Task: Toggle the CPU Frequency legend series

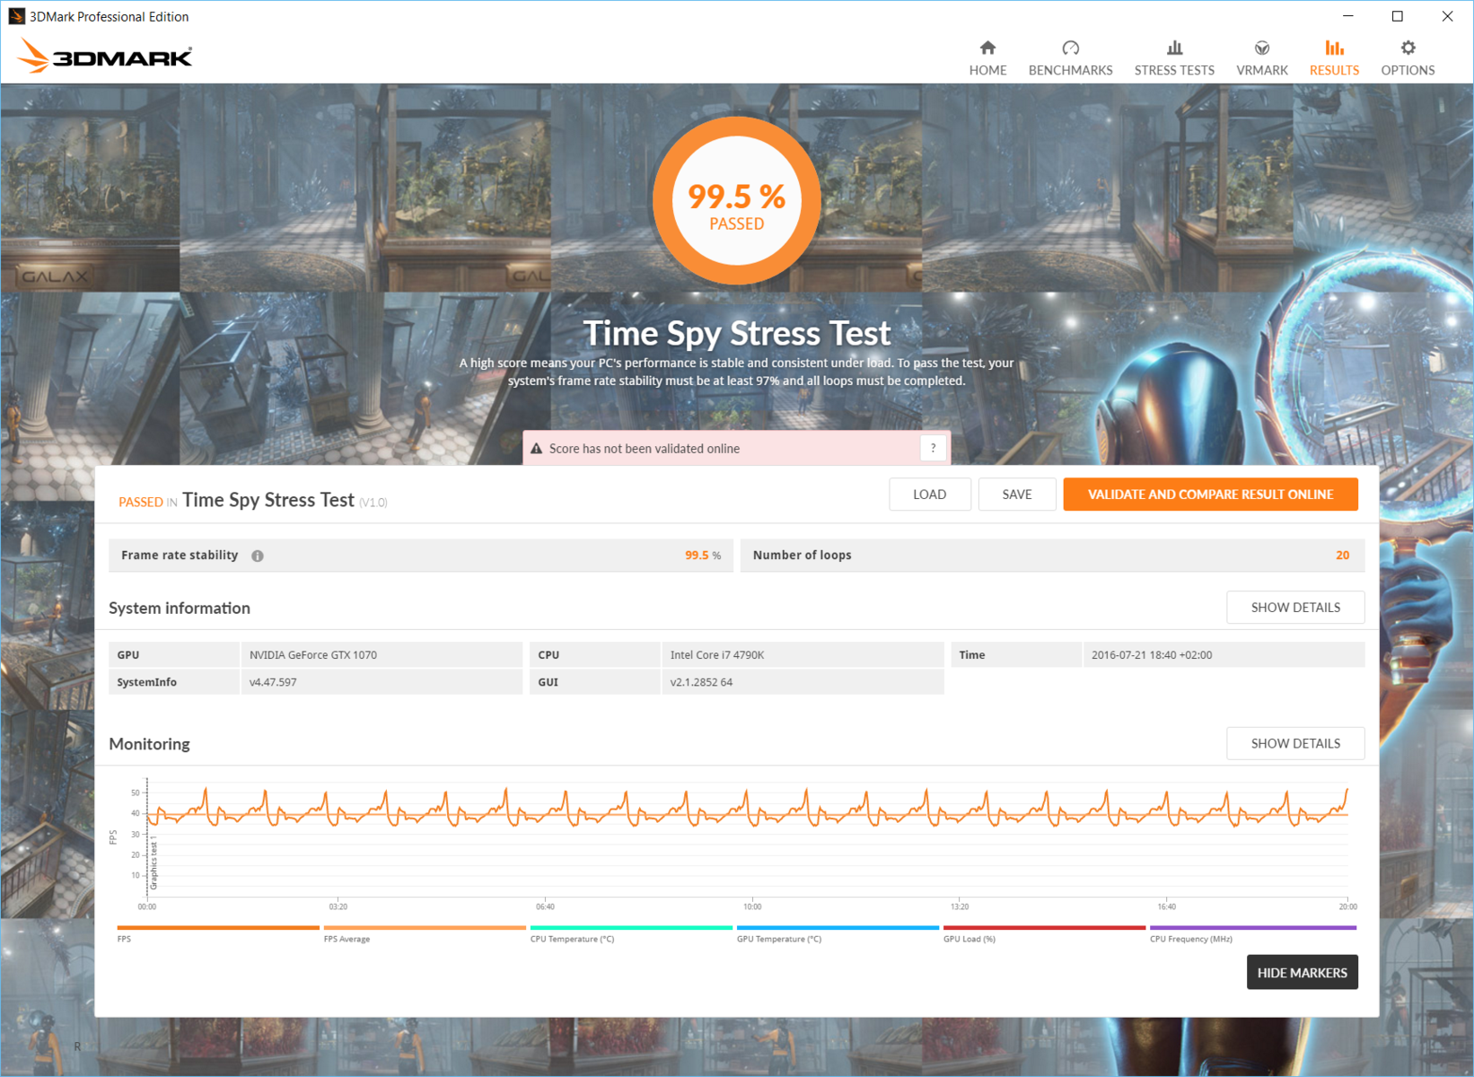Action: 1253,933
